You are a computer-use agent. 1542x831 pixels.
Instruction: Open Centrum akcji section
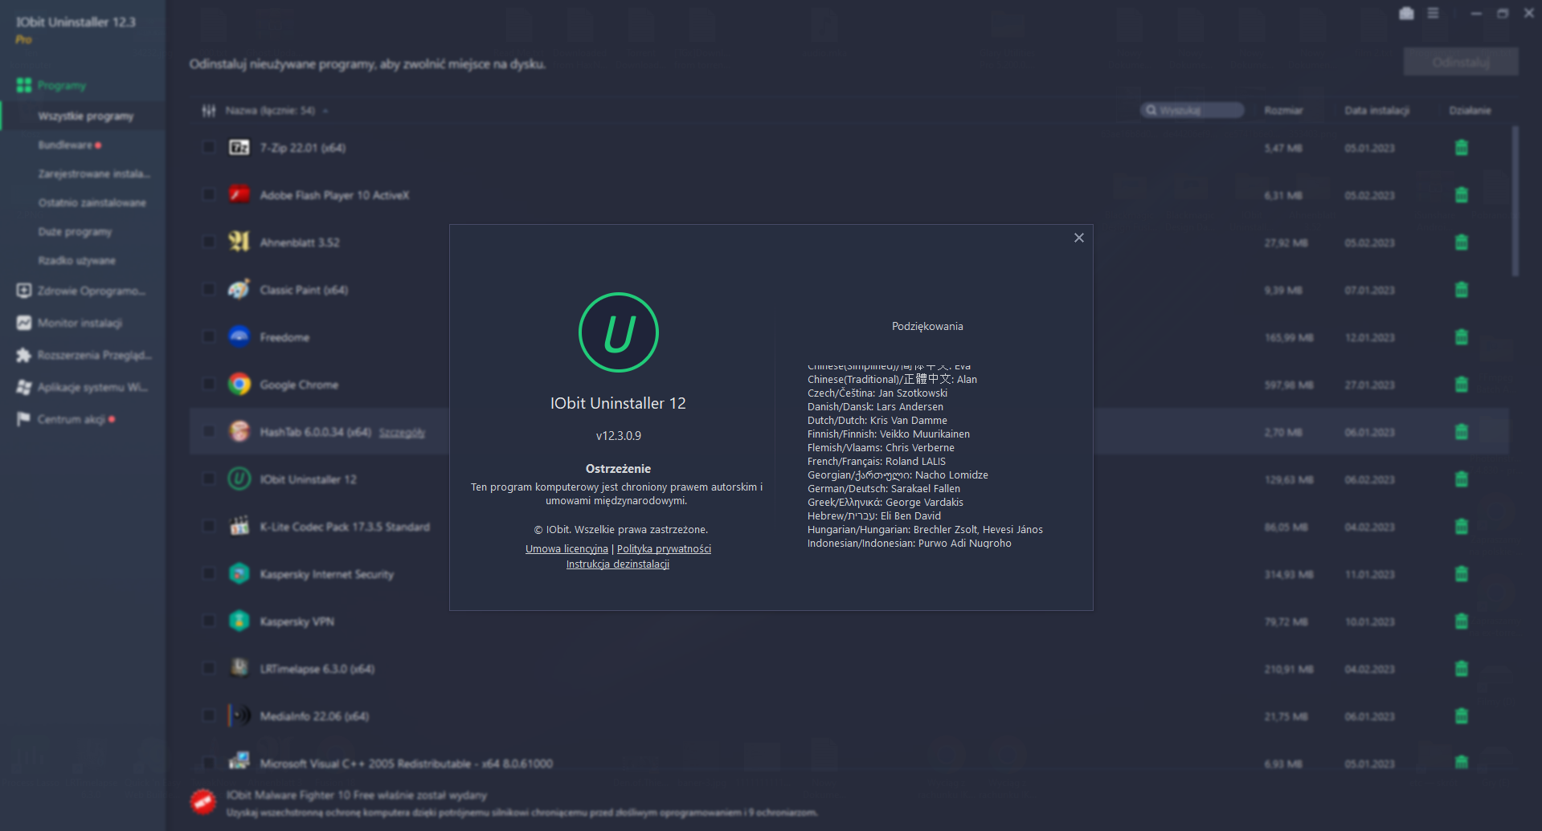click(x=64, y=419)
